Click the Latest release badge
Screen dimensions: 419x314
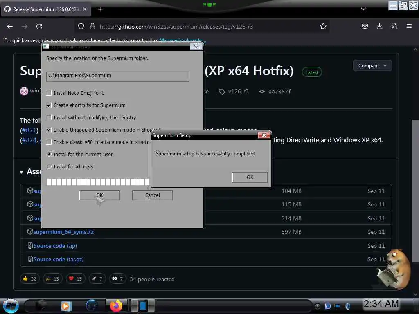click(311, 72)
